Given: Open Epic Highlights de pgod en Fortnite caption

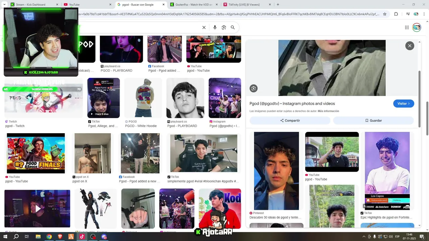Looking at the screenshot, I should tap(386, 217).
